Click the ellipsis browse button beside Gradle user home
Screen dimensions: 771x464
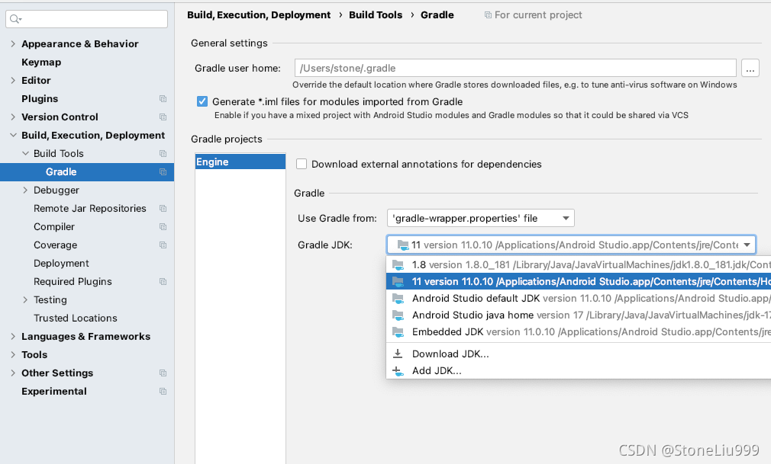[750, 68]
